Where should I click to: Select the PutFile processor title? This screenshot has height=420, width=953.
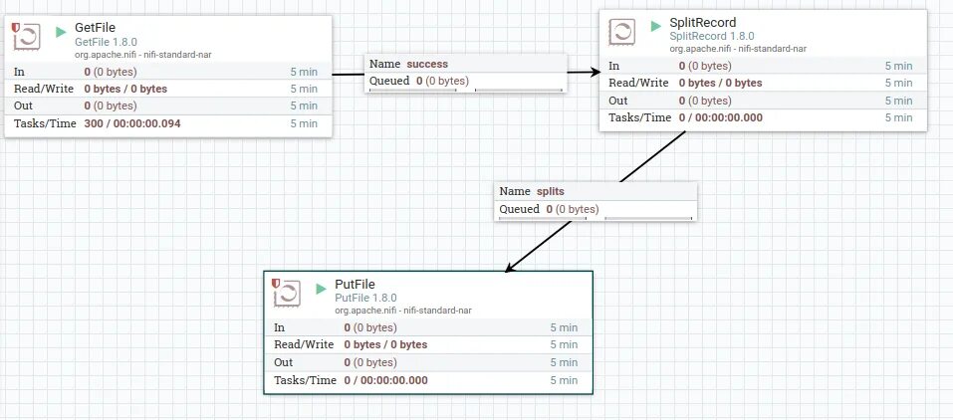point(355,285)
